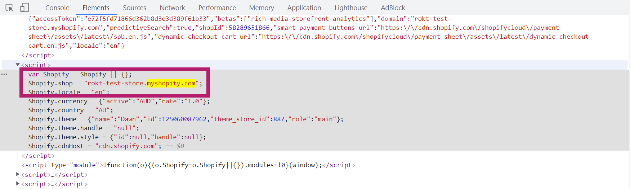Click the closing script tag after locale JSON
This screenshot has height=189, width=630.
[38, 55]
